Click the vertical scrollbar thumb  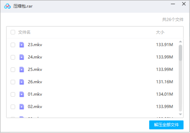point(180,53)
